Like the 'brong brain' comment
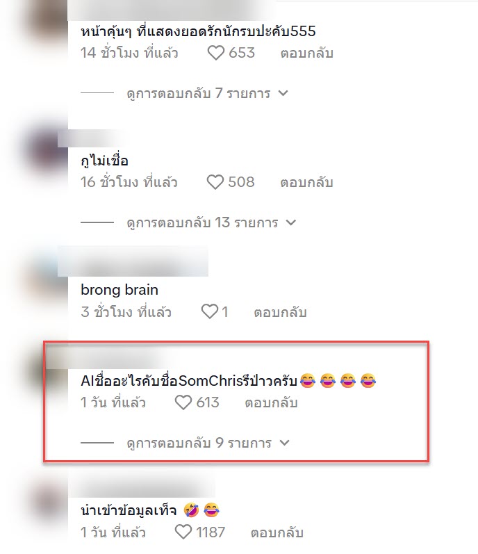This screenshot has height=554, width=478. (210, 312)
